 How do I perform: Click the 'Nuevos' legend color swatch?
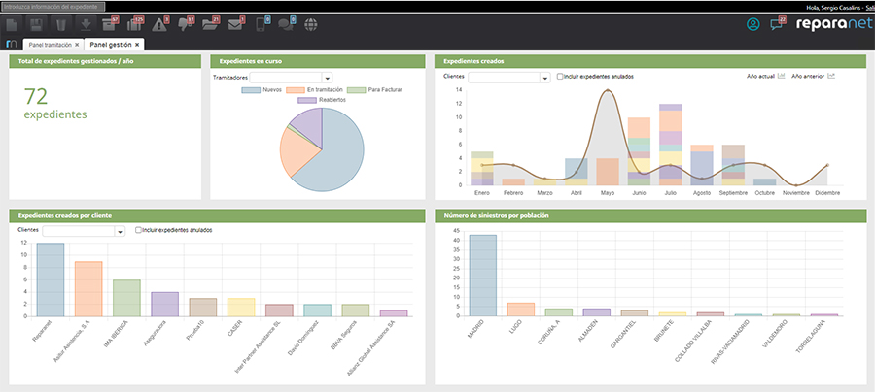pos(251,90)
